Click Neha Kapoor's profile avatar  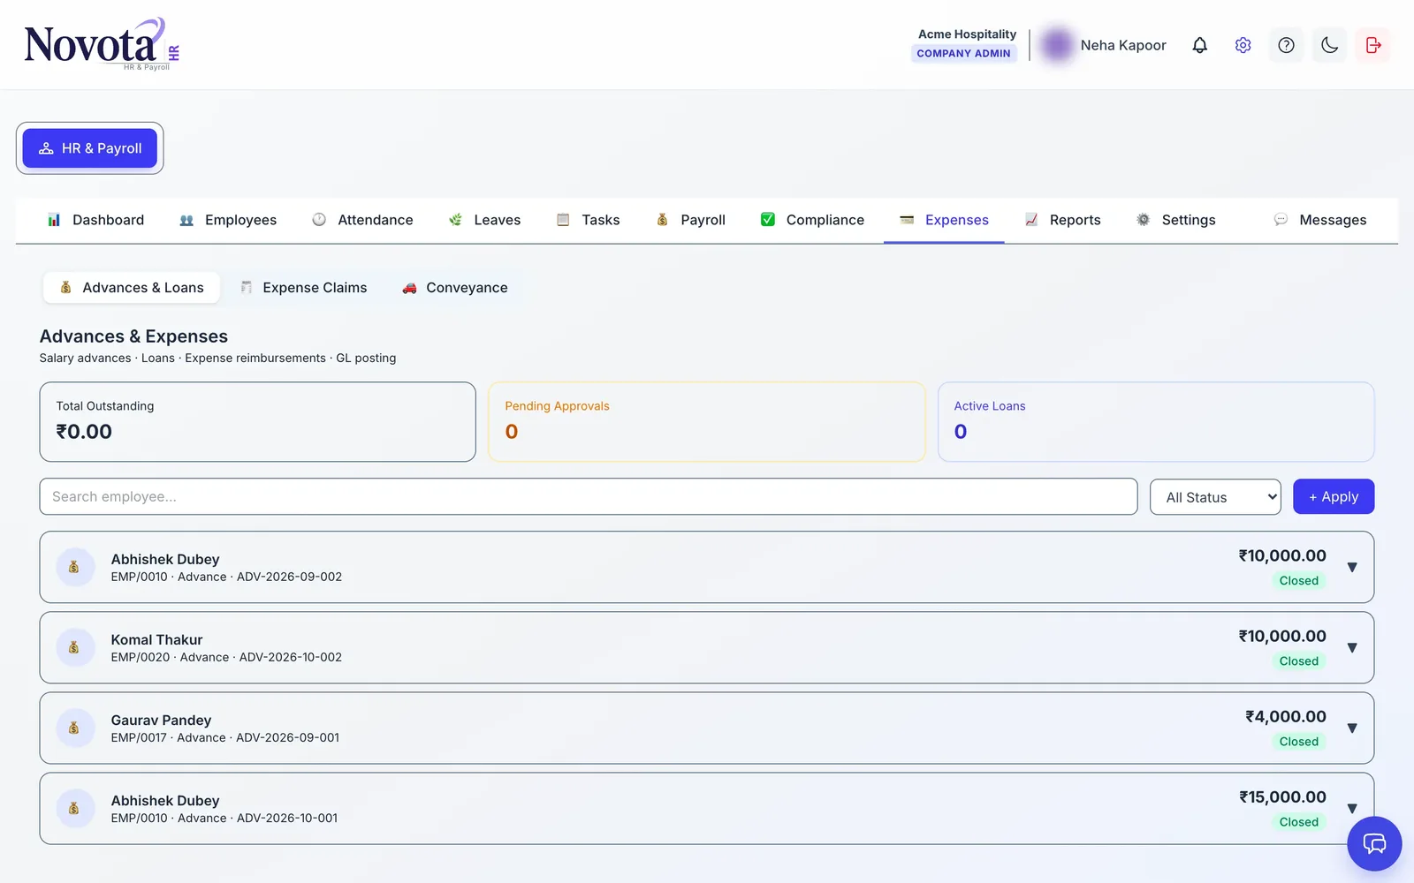coord(1057,45)
